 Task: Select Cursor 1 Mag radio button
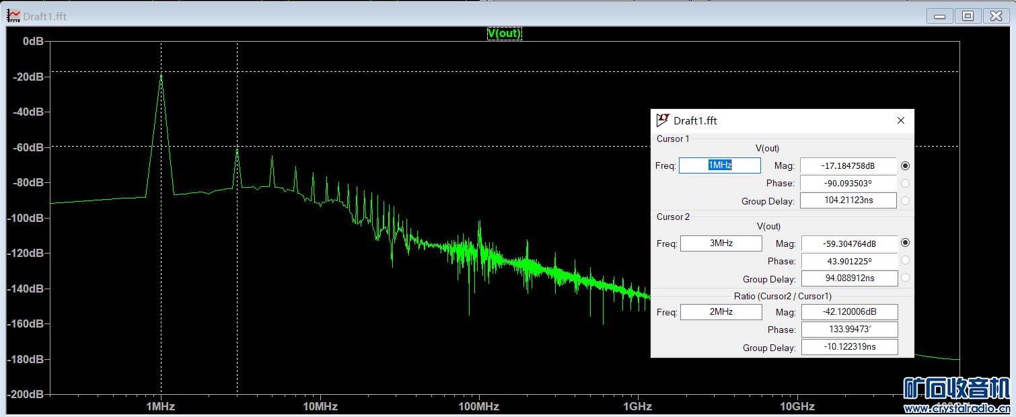click(x=905, y=165)
